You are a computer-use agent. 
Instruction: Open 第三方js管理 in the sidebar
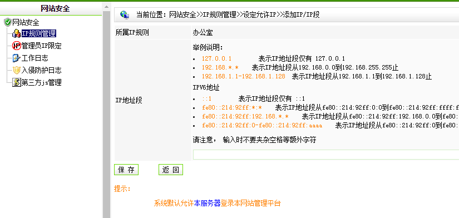[x=41, y=82]
